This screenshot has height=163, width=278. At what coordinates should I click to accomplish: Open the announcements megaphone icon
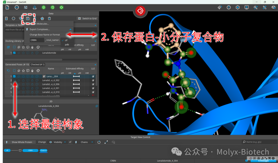pos(220,7)
